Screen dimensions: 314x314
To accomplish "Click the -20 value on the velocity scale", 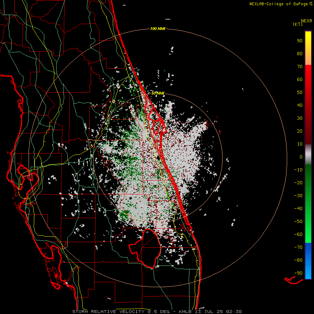I will (298, 182).
